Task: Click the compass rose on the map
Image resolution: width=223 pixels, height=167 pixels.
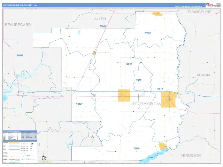Action: [x=44, y=158]
